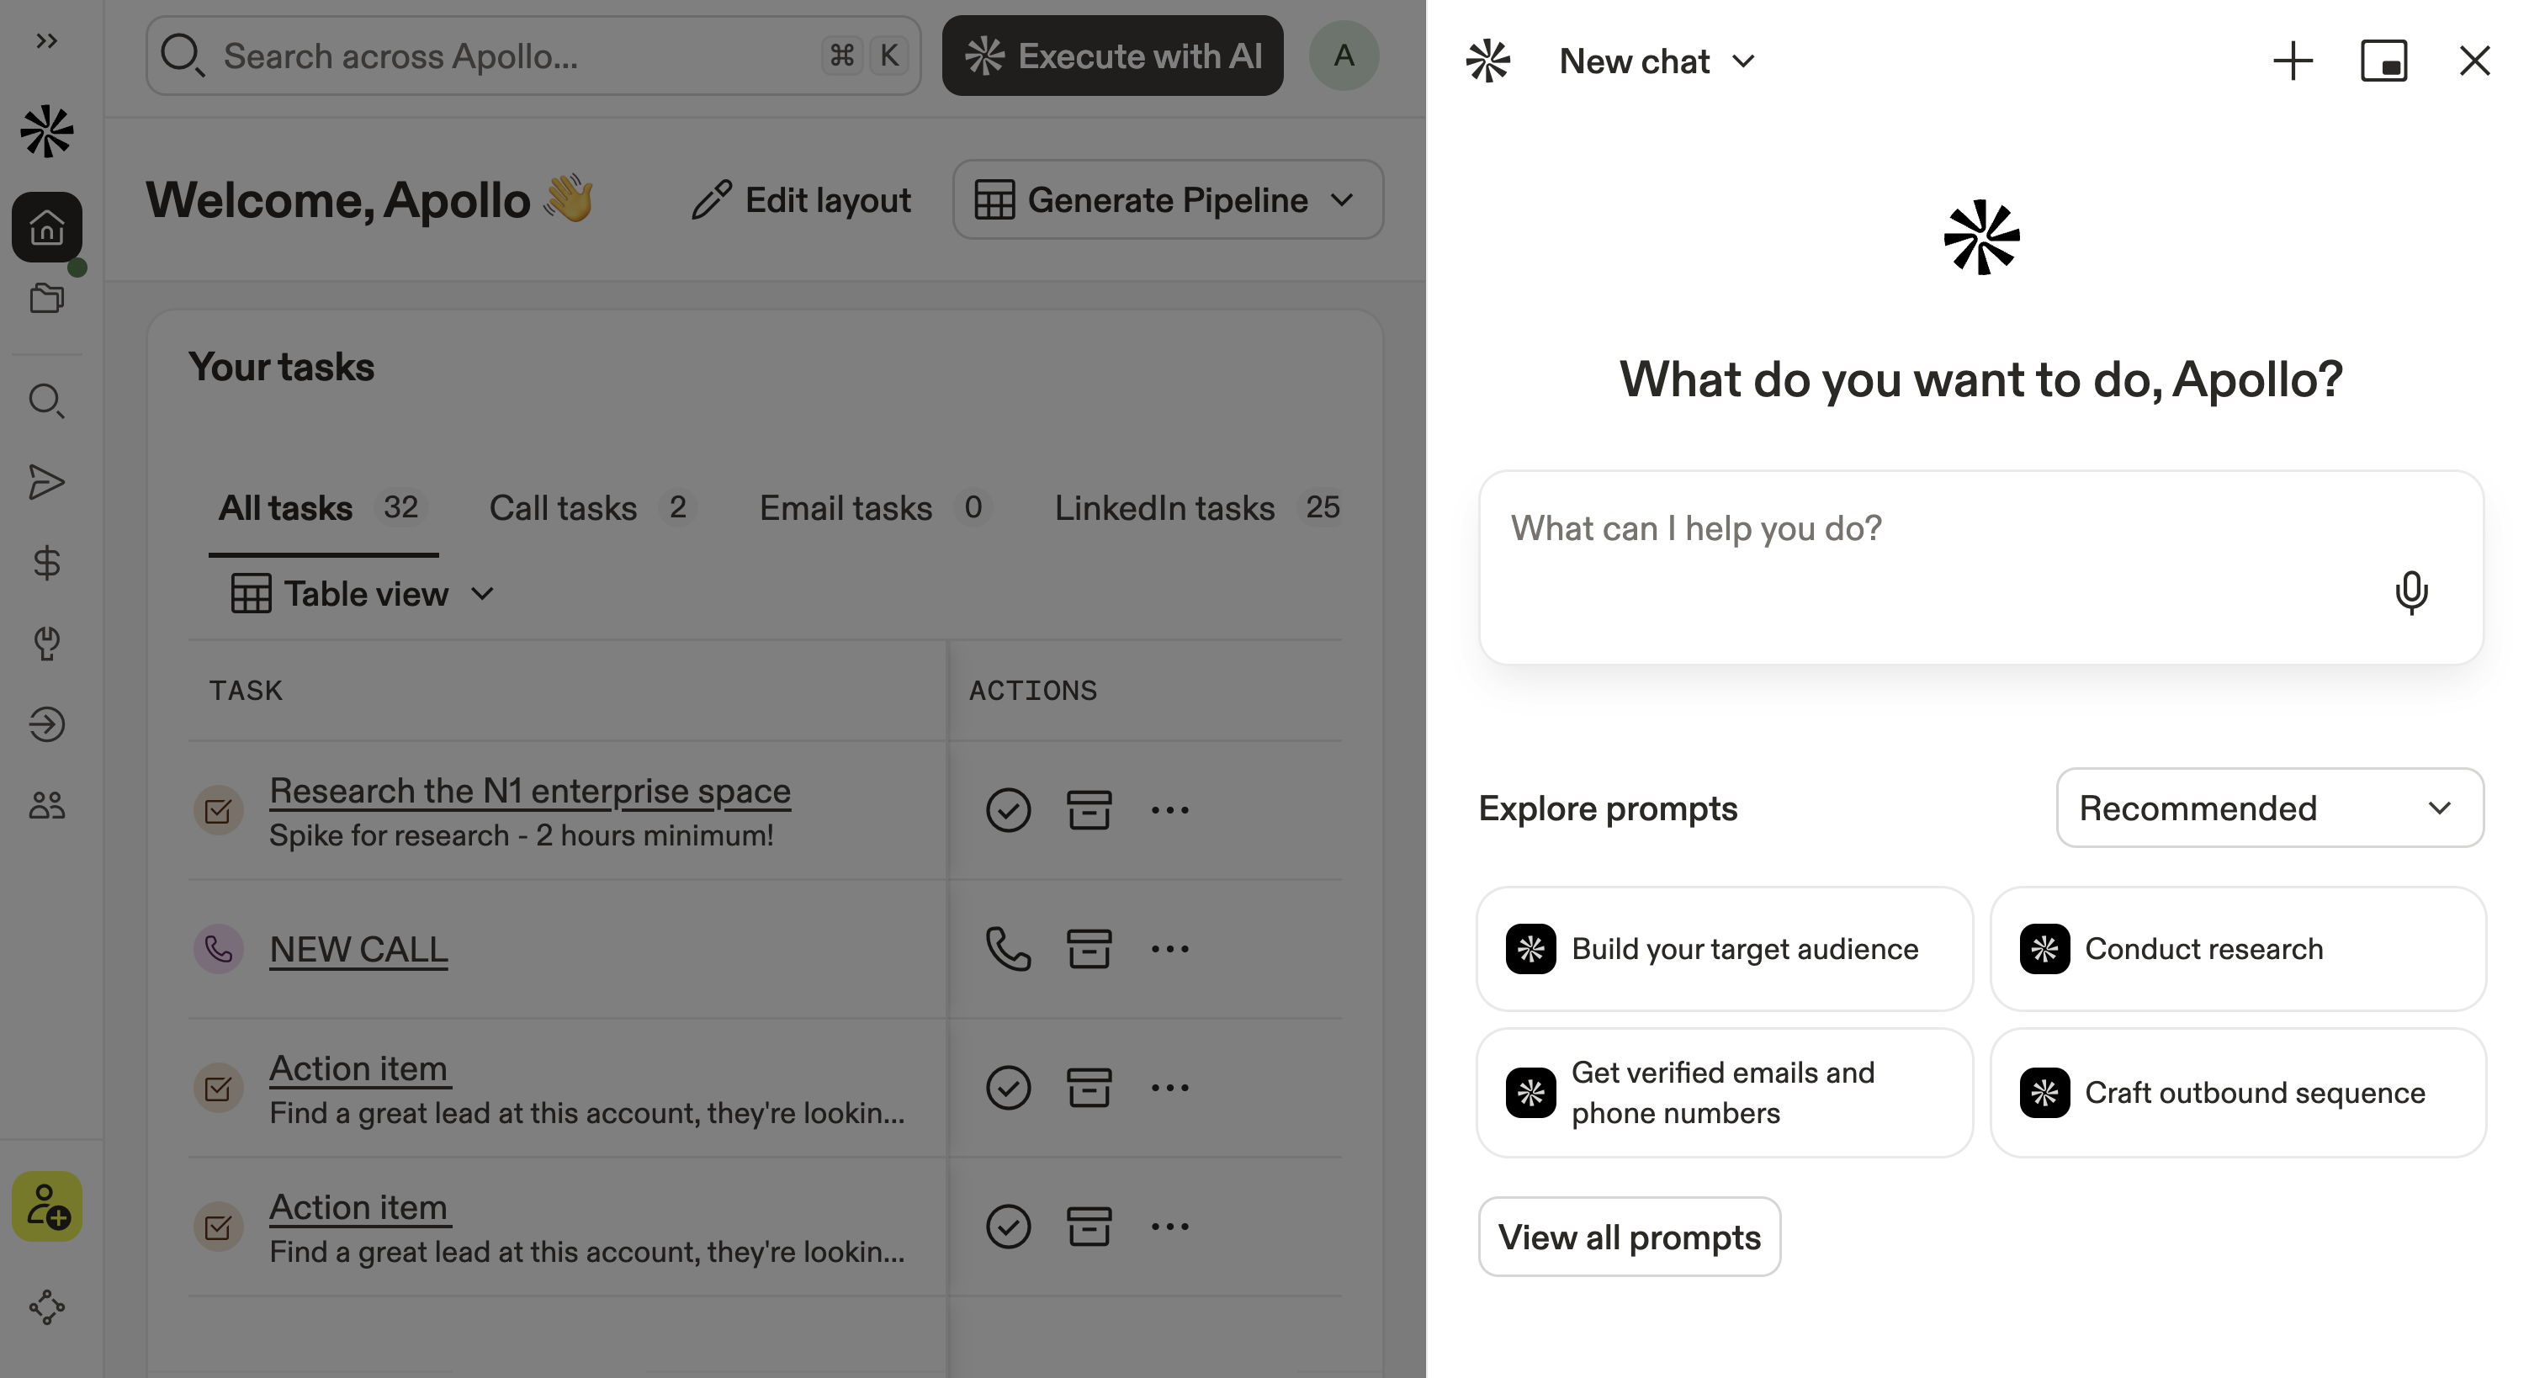Switch chat panel to picture-in-picture mode

(x=2383, y=61)
